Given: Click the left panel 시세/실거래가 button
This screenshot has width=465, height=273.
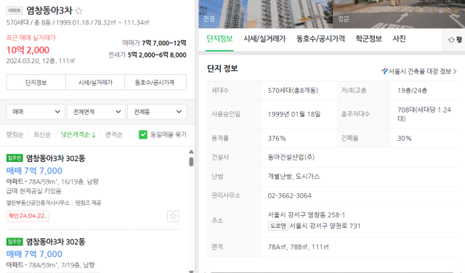Looking at the screenshot, I should [95, 82].
